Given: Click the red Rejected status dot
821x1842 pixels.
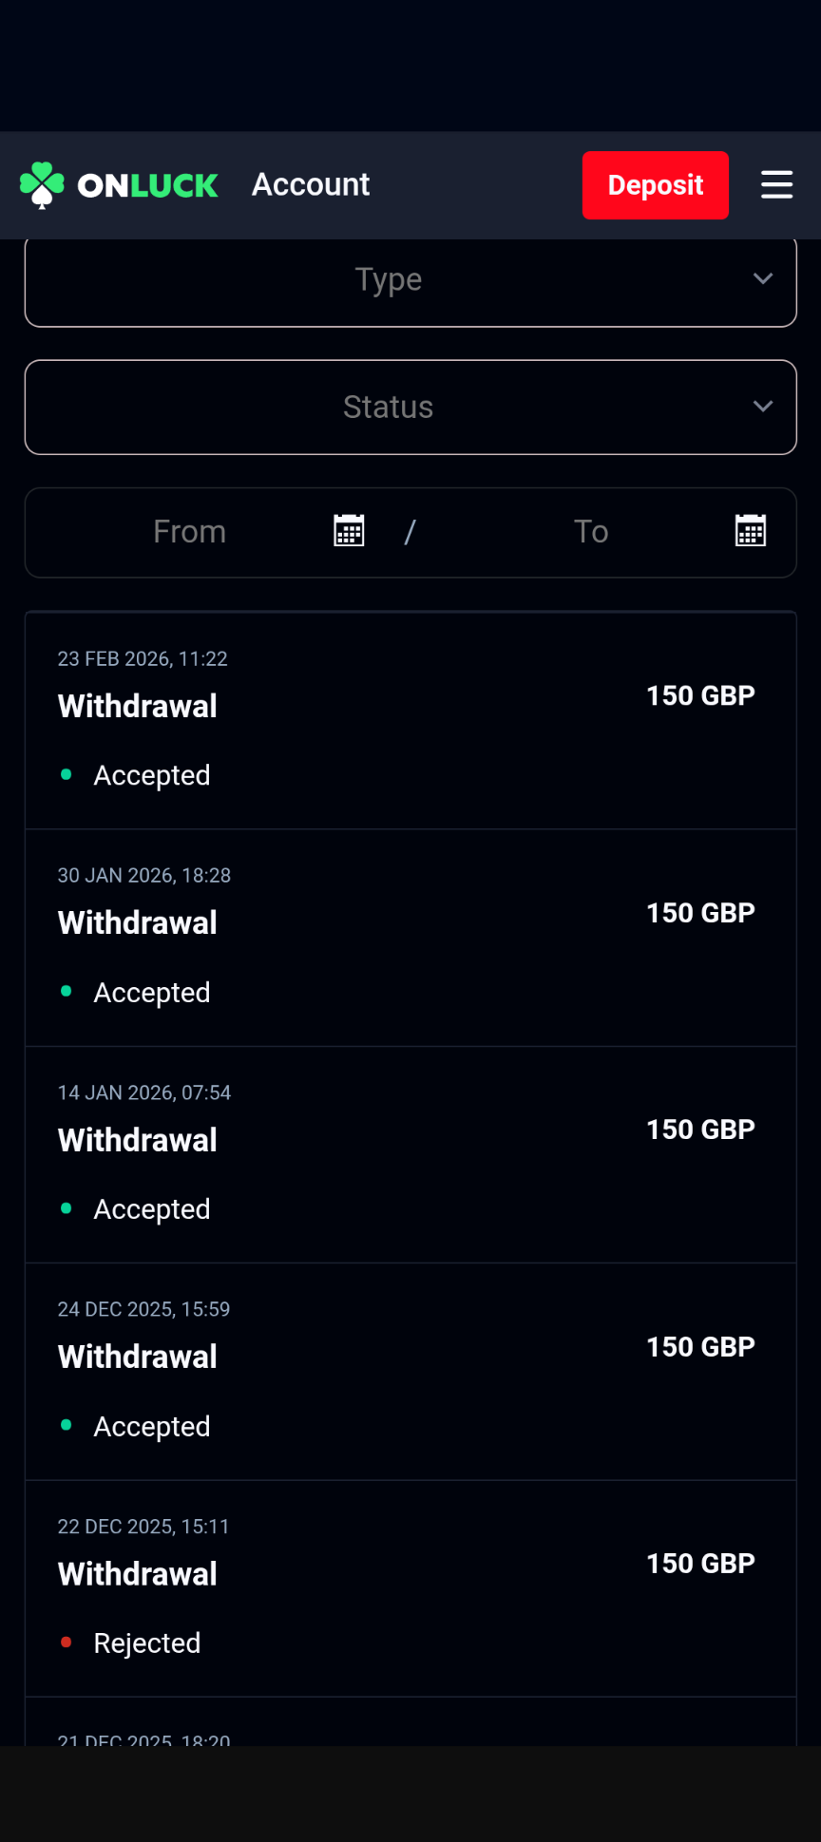Looking at the screenshot, I should 67,1643.
